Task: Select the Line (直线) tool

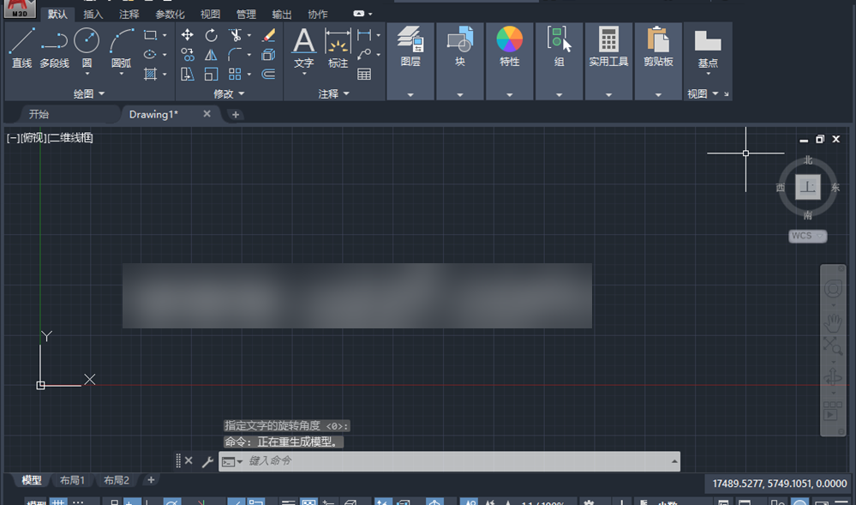Action: click(x=21, y=48)
